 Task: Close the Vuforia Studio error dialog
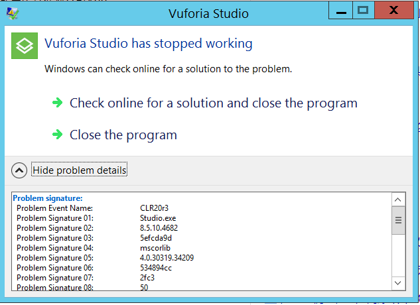coord(393,11)
